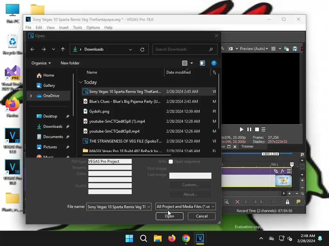This screenshot has width=329, height=246.
Task: Toggle overlays grid in preview
Action: coord(273,49)
